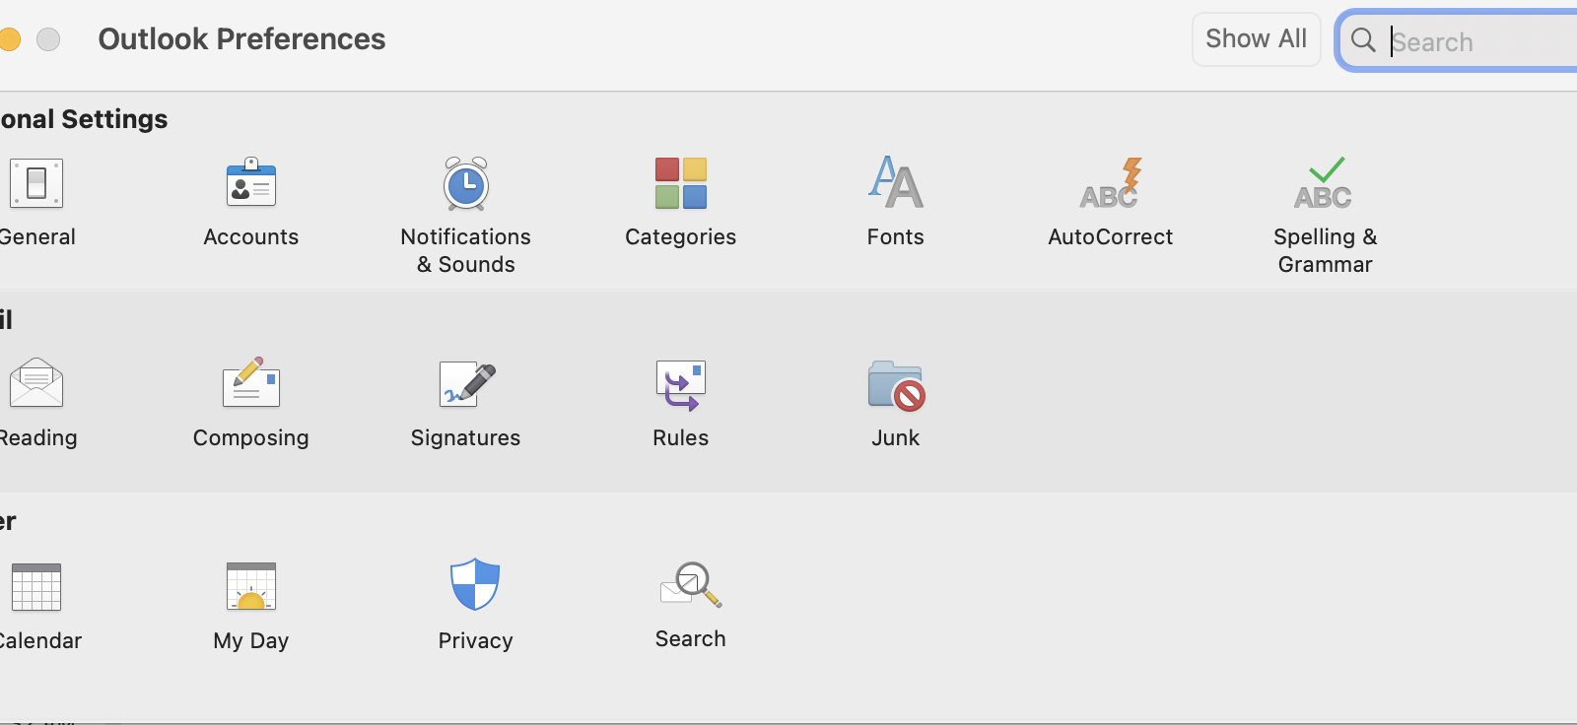Open the Fonts preferences
This screenshot has height=725, width=1577.
tap(895, 185)
